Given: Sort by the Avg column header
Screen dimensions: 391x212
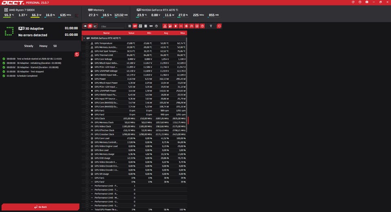Looking at the screenshot, I should coord(166,33).
